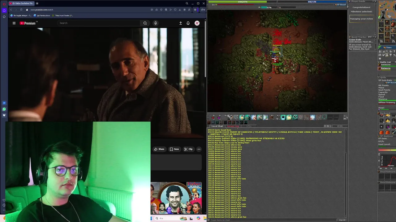The width and height of the screenshot is (396, 222).
Task: Focus the YouTube Search field
Action: pos(99,23)
